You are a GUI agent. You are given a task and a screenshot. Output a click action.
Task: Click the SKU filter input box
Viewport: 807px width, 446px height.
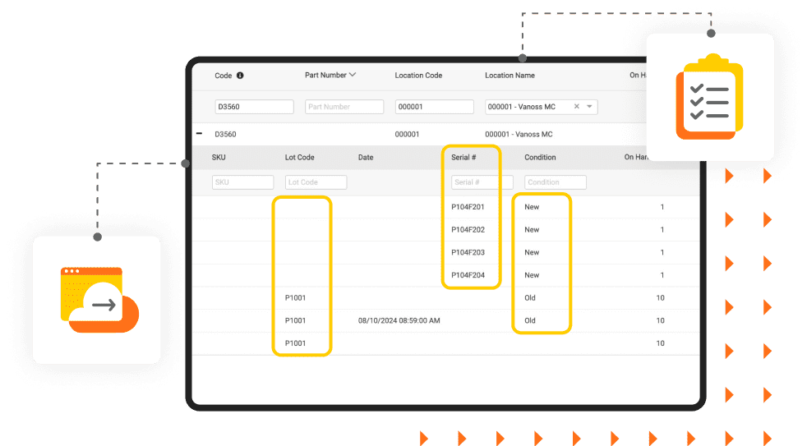(242, 182)
